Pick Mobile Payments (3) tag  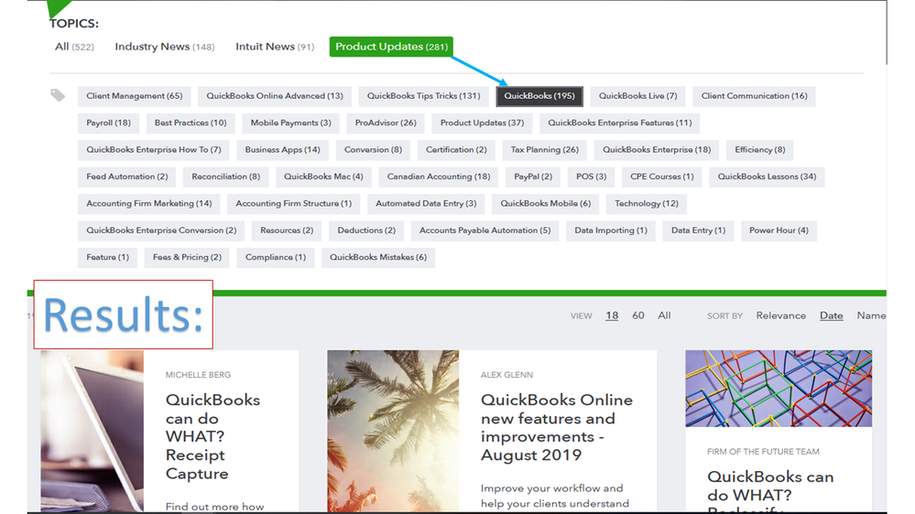click(x=290, y=123)
